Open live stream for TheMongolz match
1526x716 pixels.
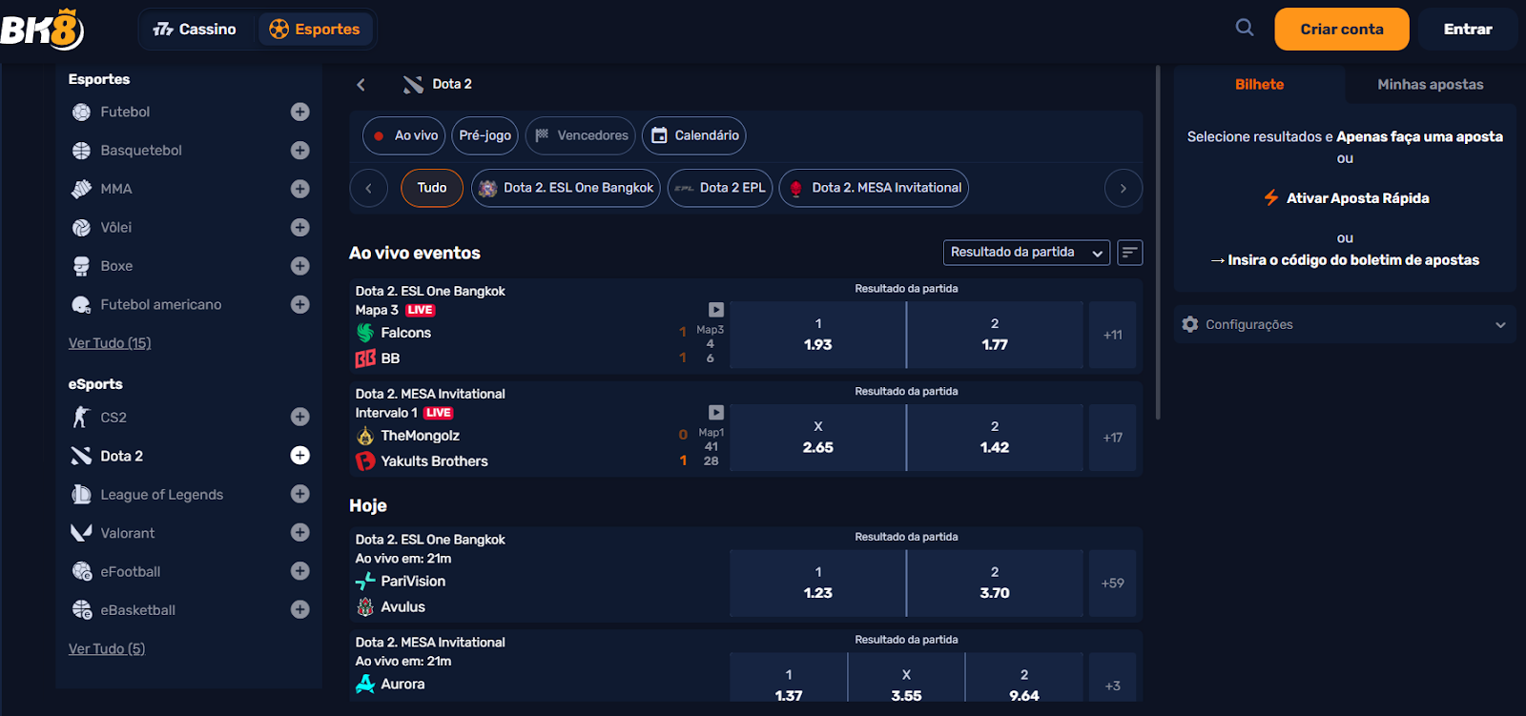coord(716,413)
